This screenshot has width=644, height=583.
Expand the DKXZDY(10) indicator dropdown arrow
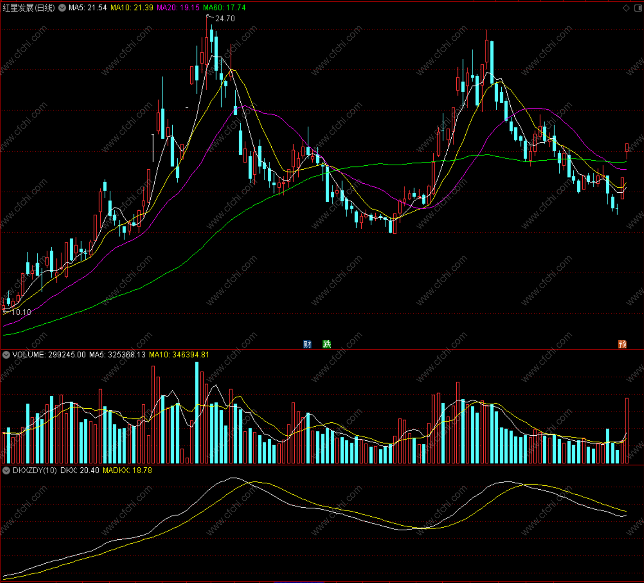tap(6, 470)
